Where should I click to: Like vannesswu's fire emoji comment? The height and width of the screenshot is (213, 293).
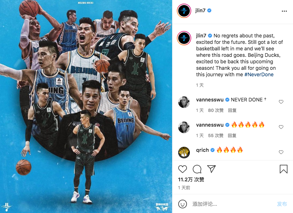[x=281, y=127]
